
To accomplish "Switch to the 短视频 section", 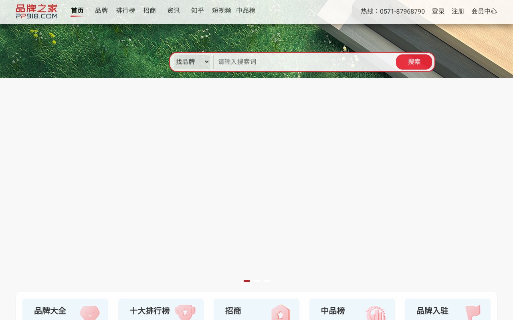I will pos(221,11).
